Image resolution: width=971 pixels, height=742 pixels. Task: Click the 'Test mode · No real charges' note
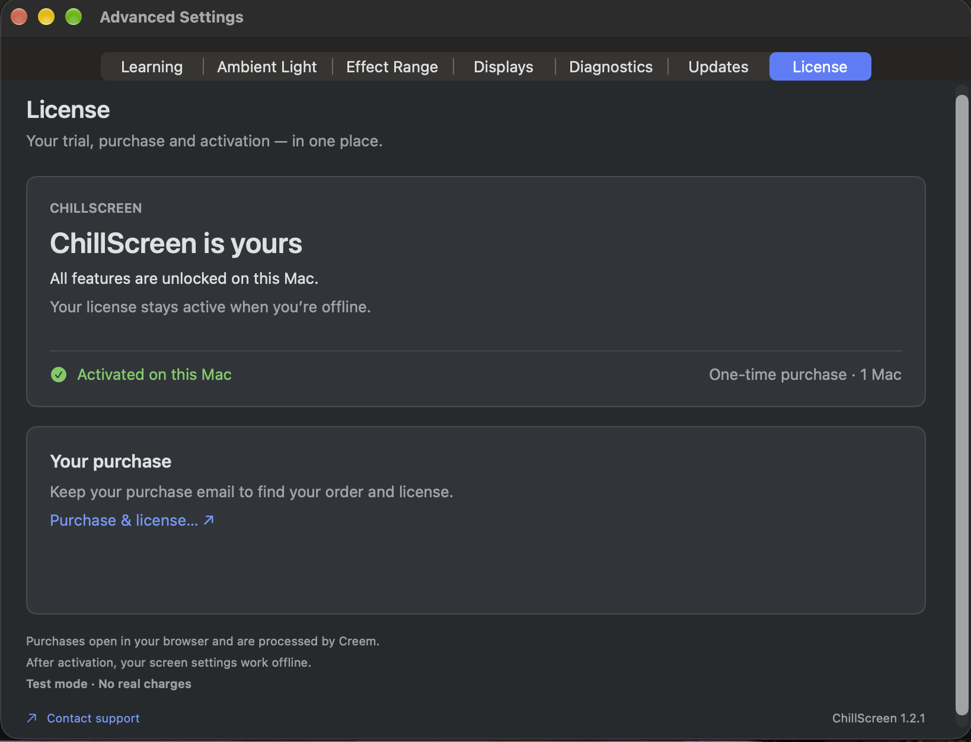pos(108,684)
